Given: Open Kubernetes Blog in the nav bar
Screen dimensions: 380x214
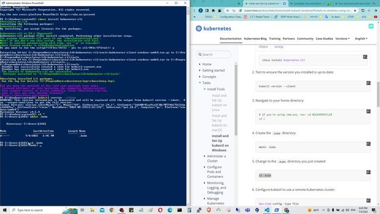Looking at the screenshot, I should (255, 39).
